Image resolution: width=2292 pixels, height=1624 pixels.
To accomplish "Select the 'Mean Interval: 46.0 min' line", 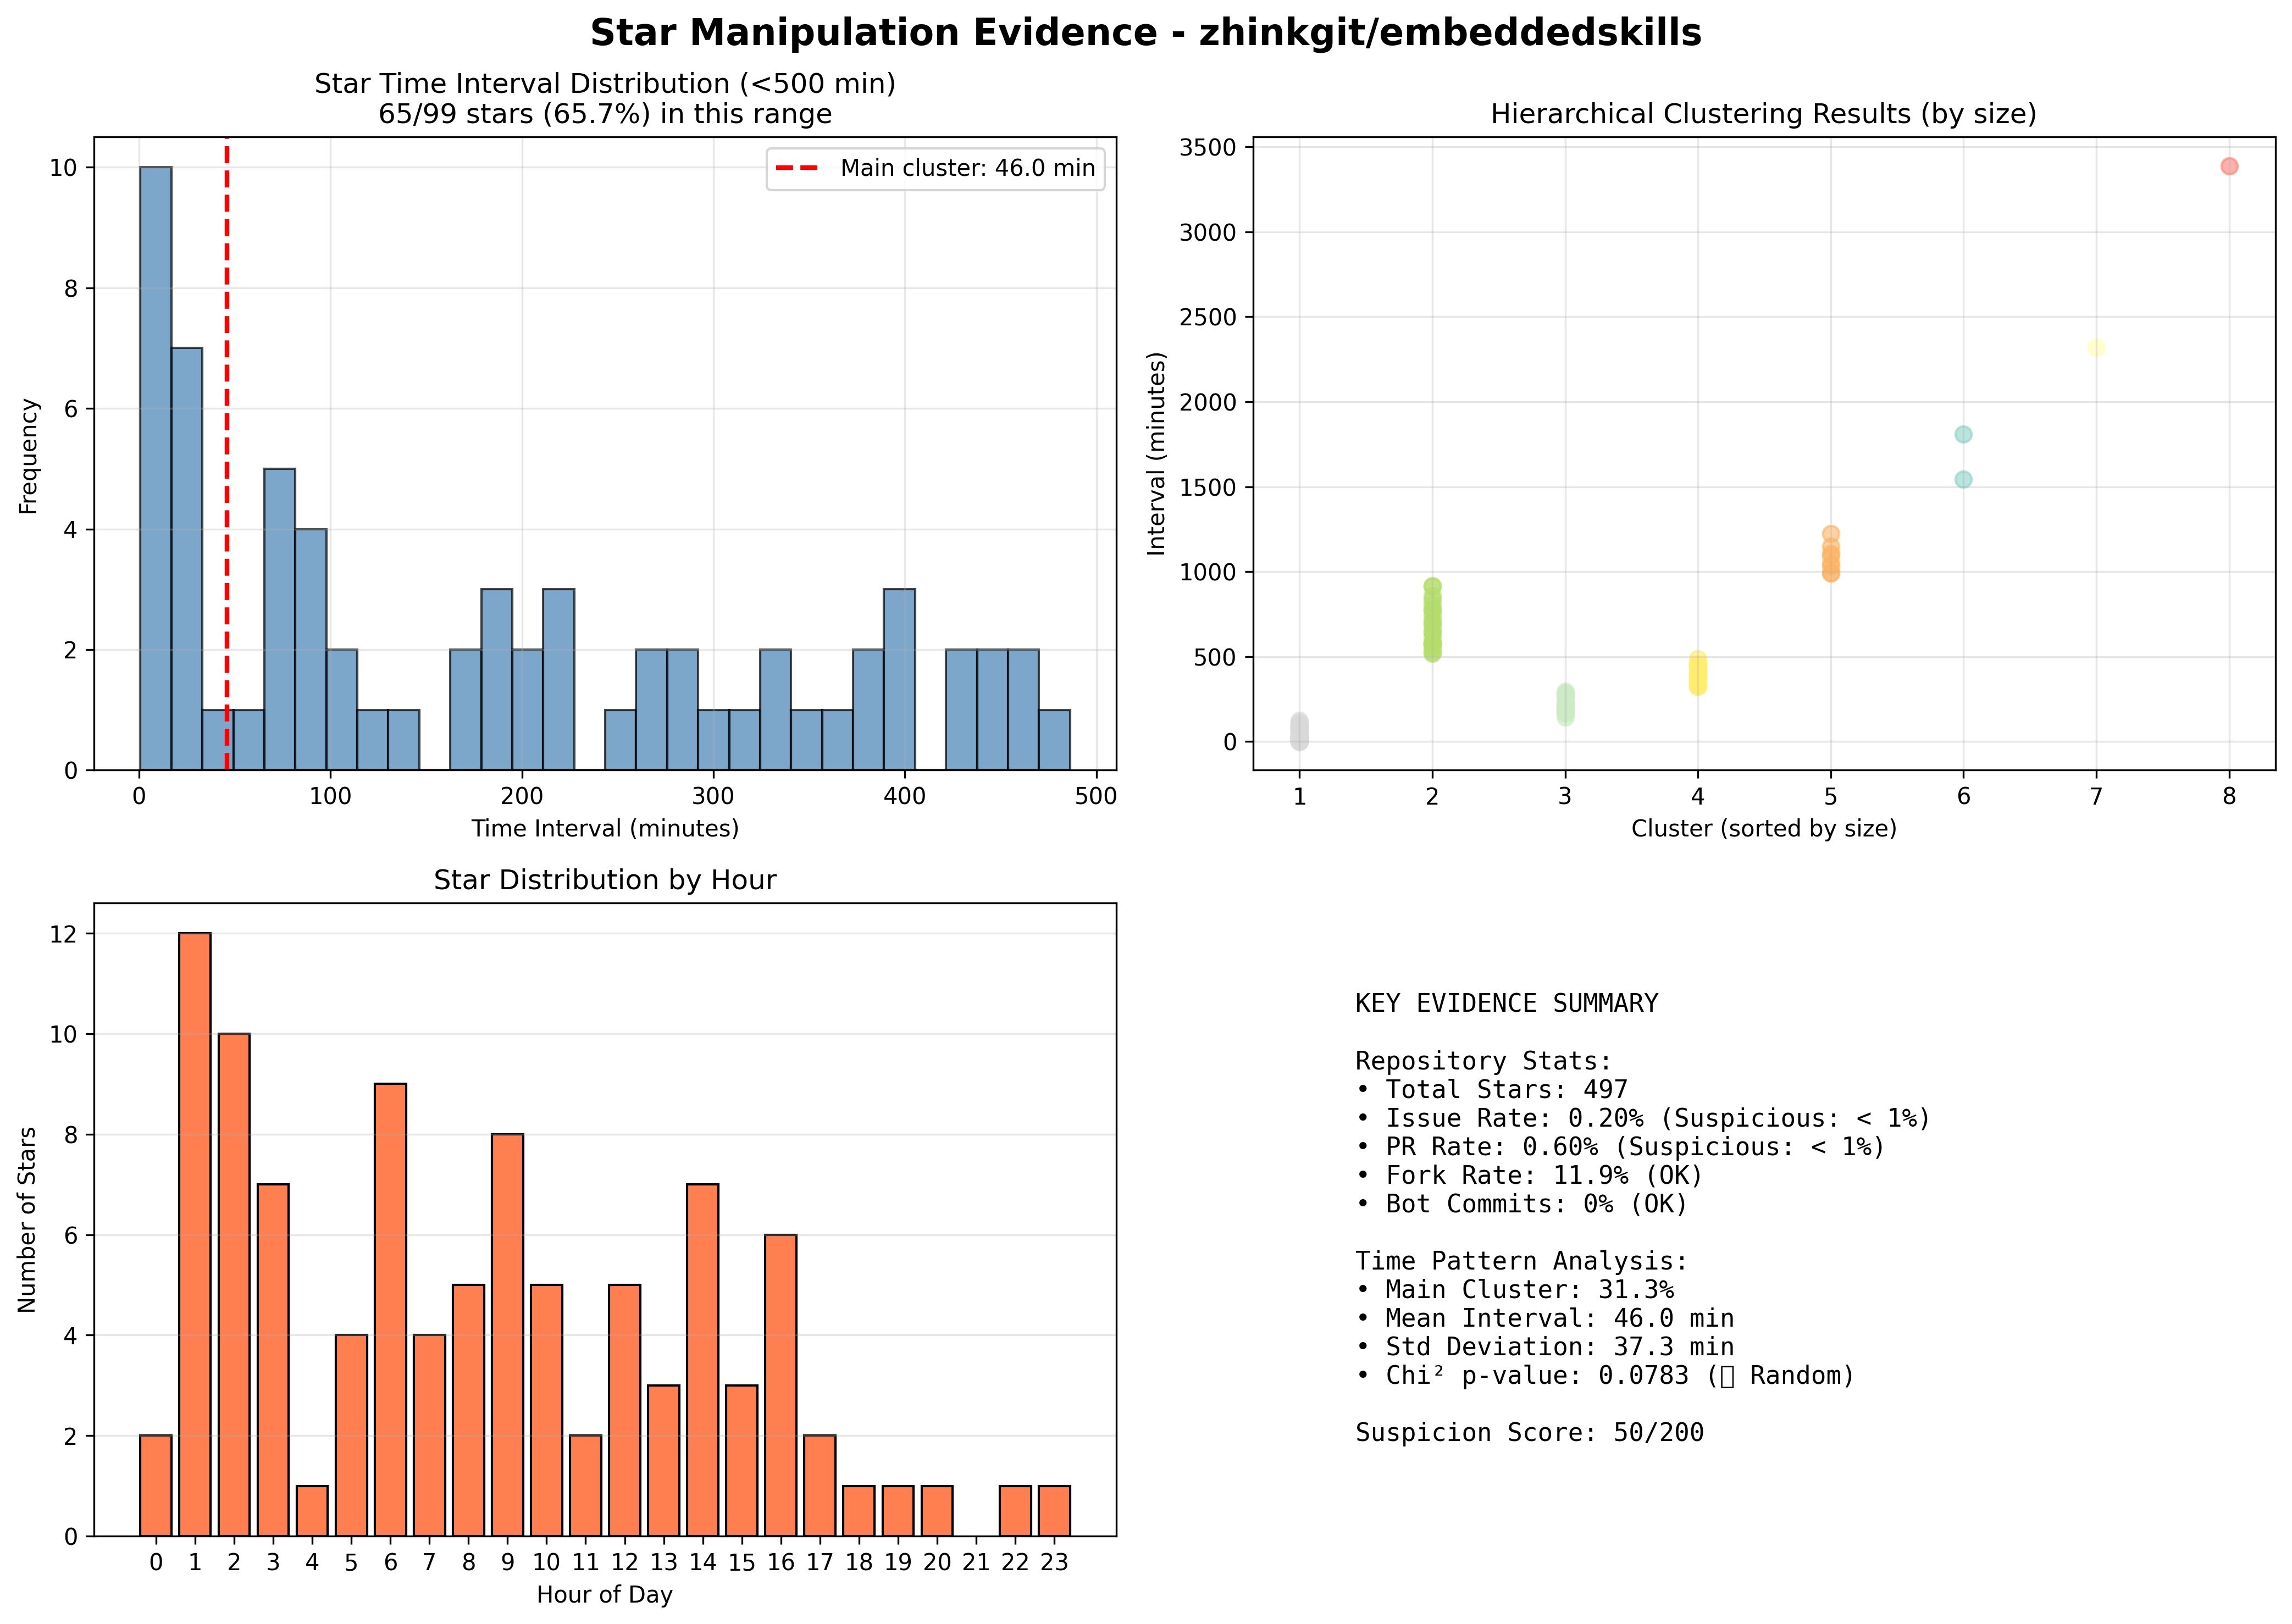I will (x=1545, y=1318).
